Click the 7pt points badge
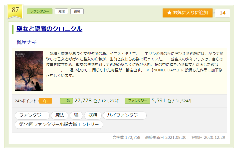The height and width of the screenshot is (151, 238). pos(45,101)
